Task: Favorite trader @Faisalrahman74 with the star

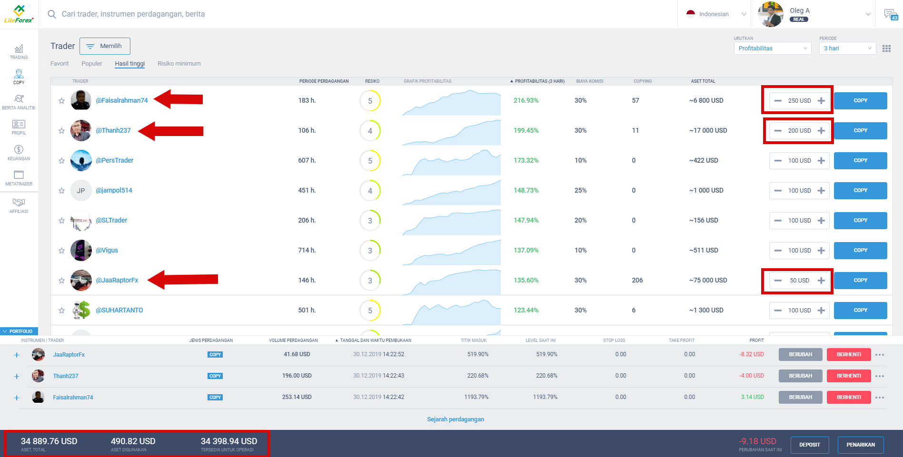Action: coord(61,100)
